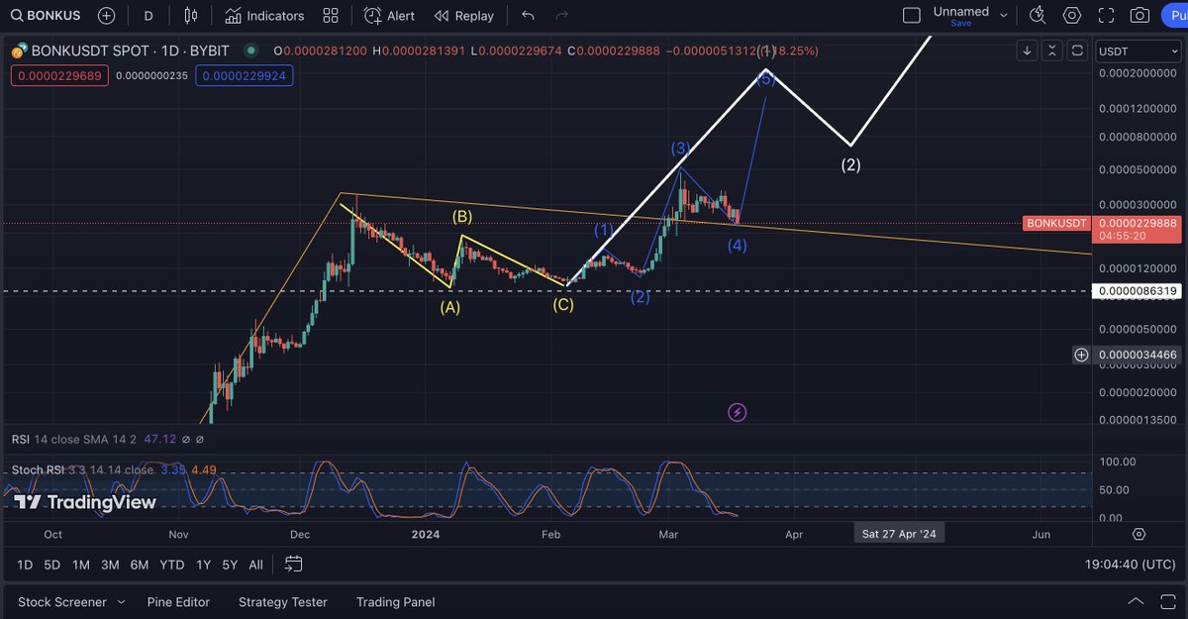Open the go to date calendar icon
The width and height of the screenshot is (1188, 619).
[x=294, y=565]
